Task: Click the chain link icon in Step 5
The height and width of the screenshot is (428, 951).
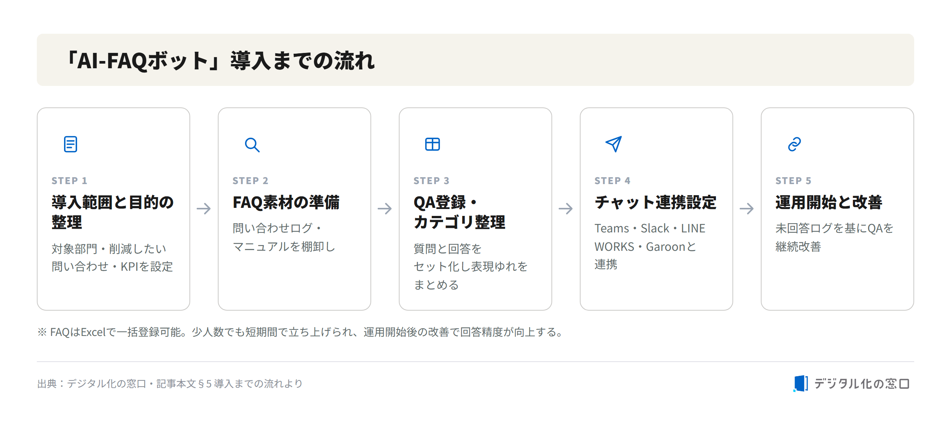Action: point(795,144)
